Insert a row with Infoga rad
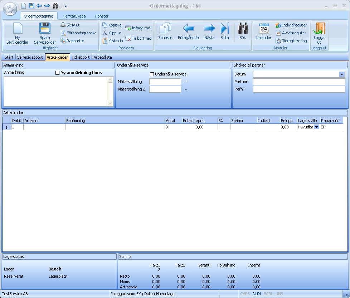 [138, 28]
